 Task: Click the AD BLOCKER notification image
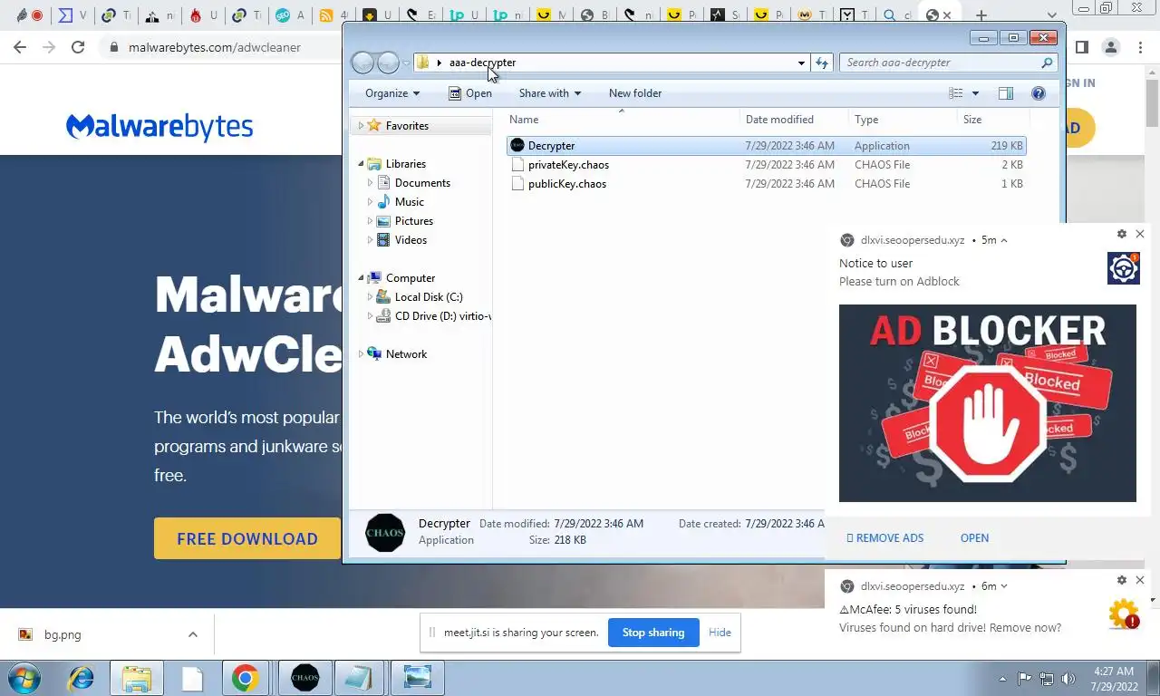click(987, 403)
